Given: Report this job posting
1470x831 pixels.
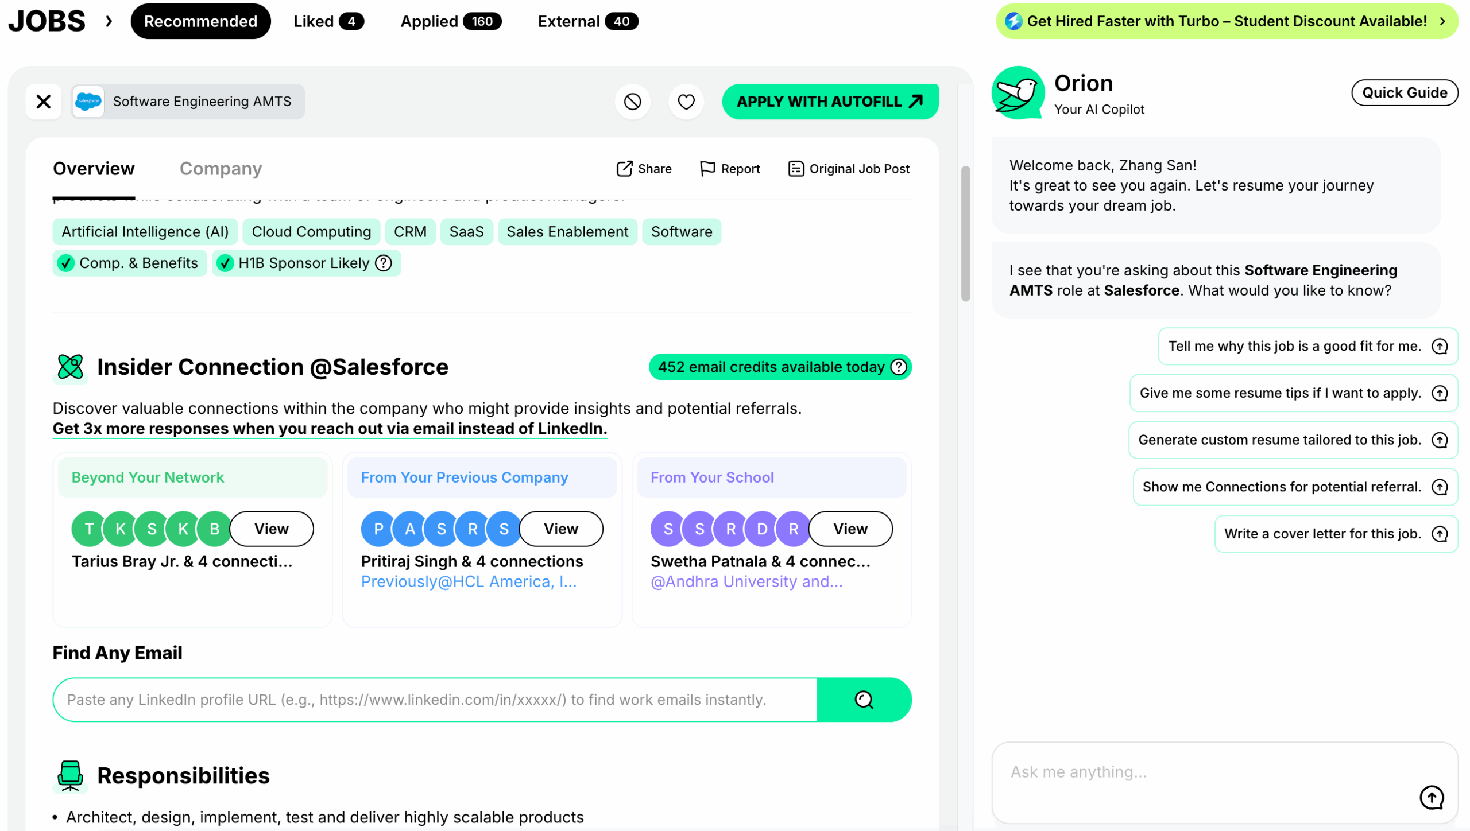Looking at the screenshot, I should 729,169.
